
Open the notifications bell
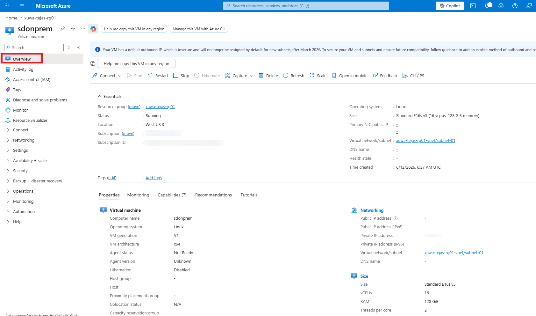[x=487, y=6]
